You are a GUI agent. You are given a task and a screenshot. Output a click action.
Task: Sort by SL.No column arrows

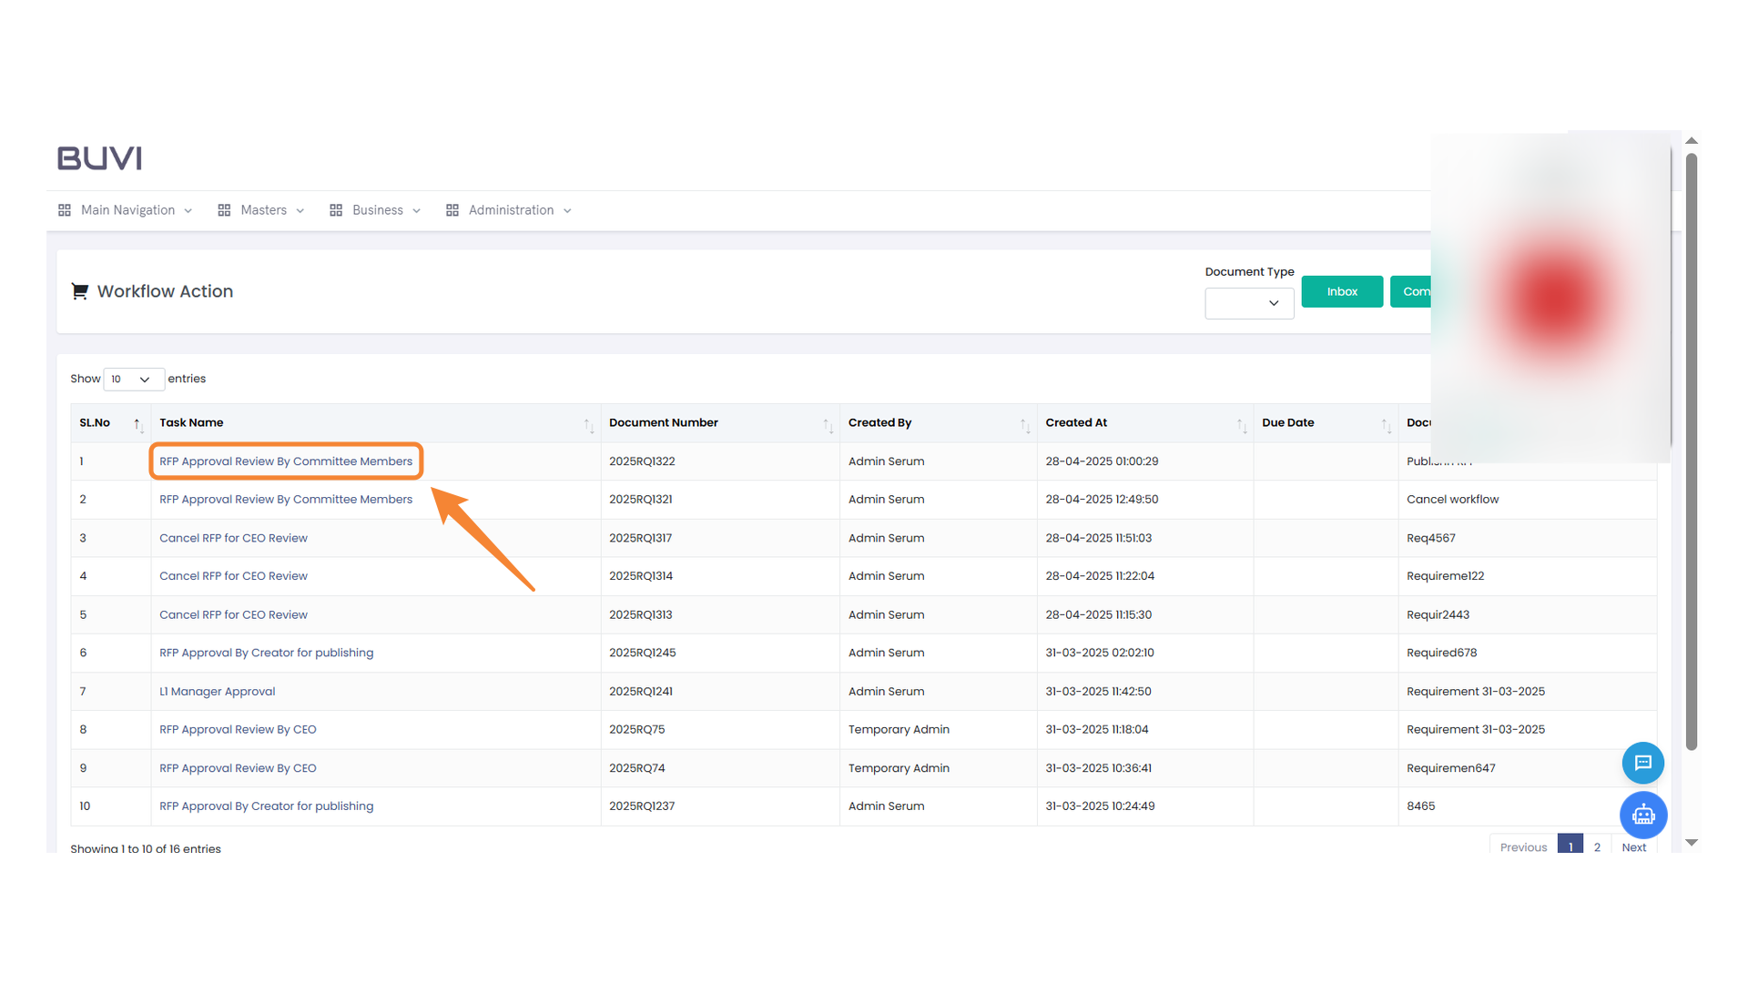point(137,424)
